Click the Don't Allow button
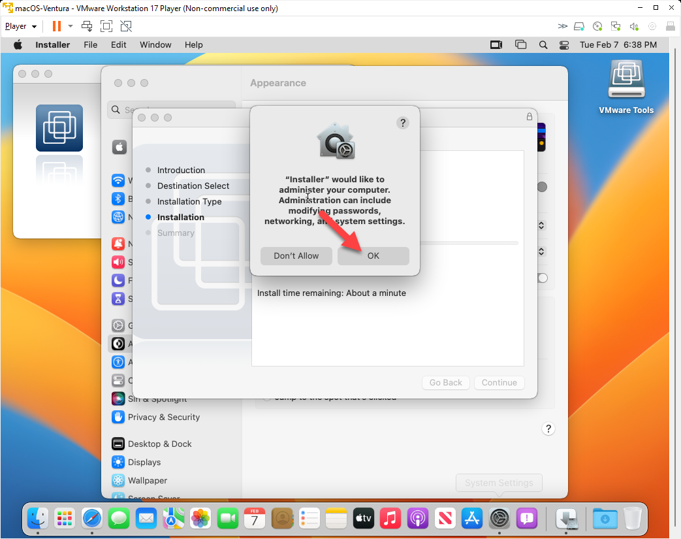Screen dimensions: 681x539 (296, 256)
